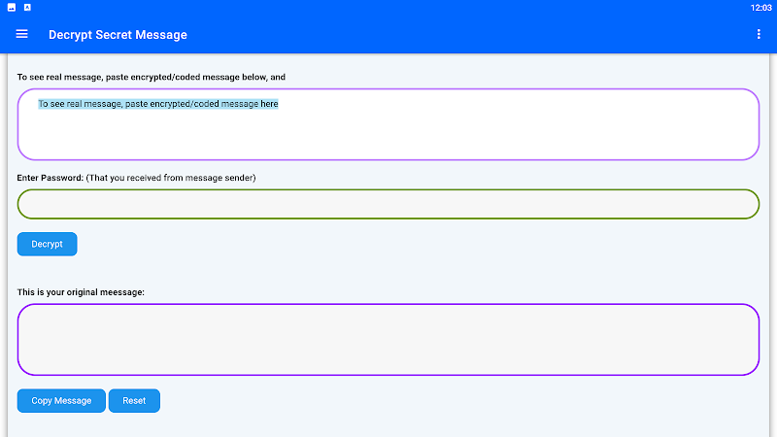Click the Decrypt button
777x437 pixels.
[x=47, y=245]
